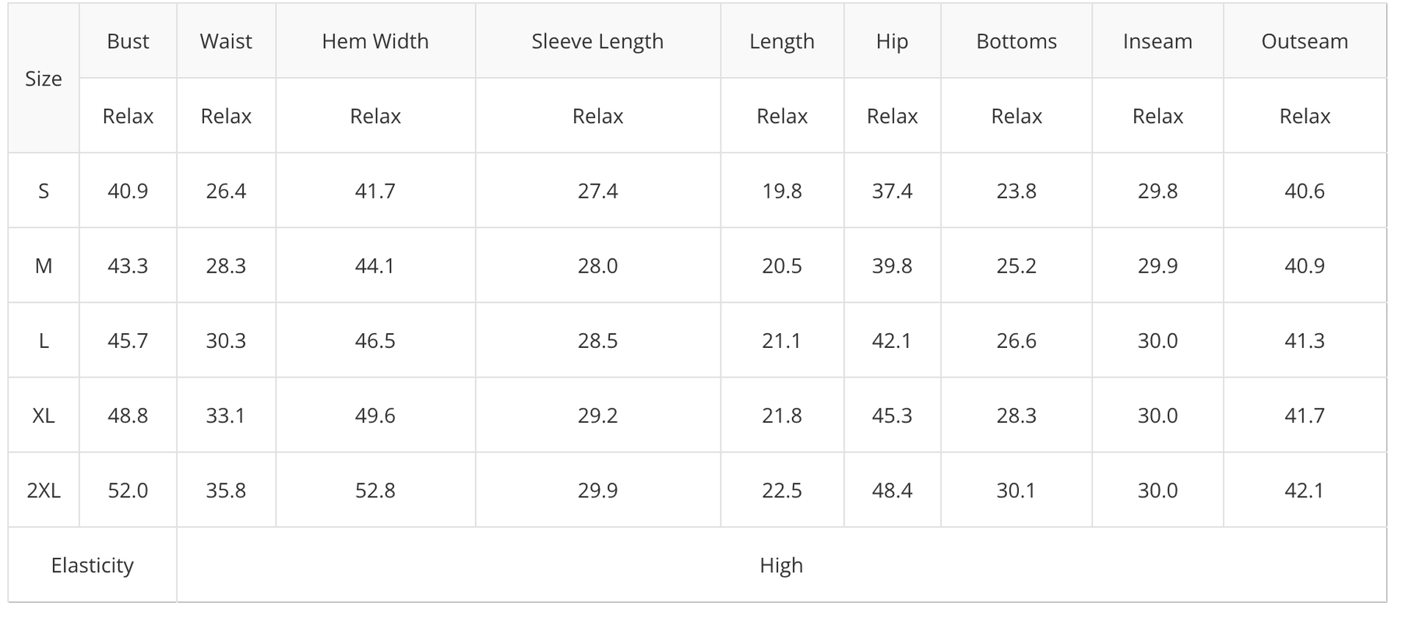Click the Size column header cell
This screenshot has width=1402, height=618.
tap(44, 79)
